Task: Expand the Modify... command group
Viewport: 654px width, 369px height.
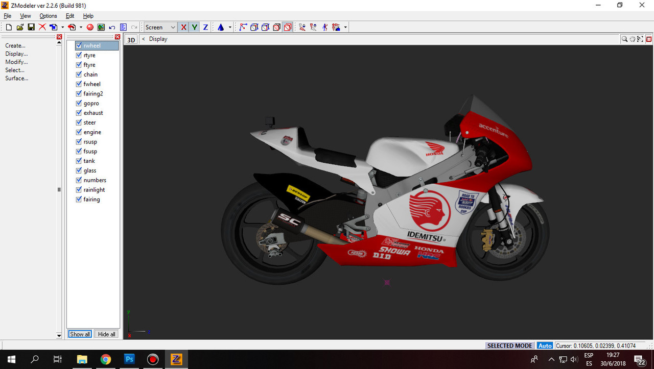Action: click(x=16, y=62)
